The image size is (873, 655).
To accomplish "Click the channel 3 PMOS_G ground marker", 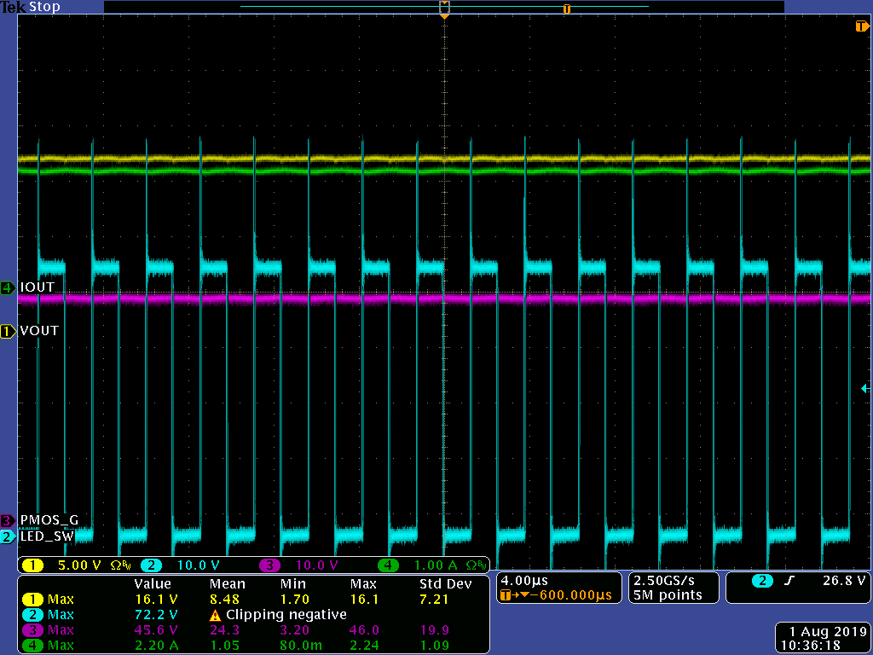I will (x=8, y=521).
